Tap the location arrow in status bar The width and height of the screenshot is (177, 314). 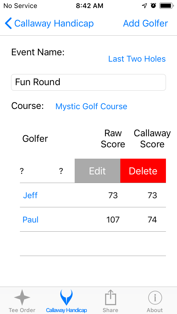(x=144, y=5)
